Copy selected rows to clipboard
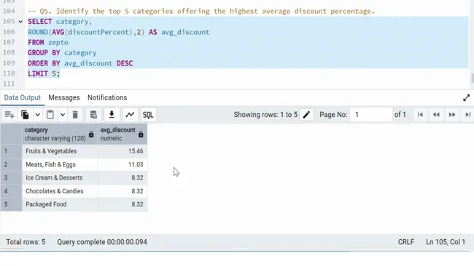Viewport: 474px width, 266px height. click(x=25, y=115)
